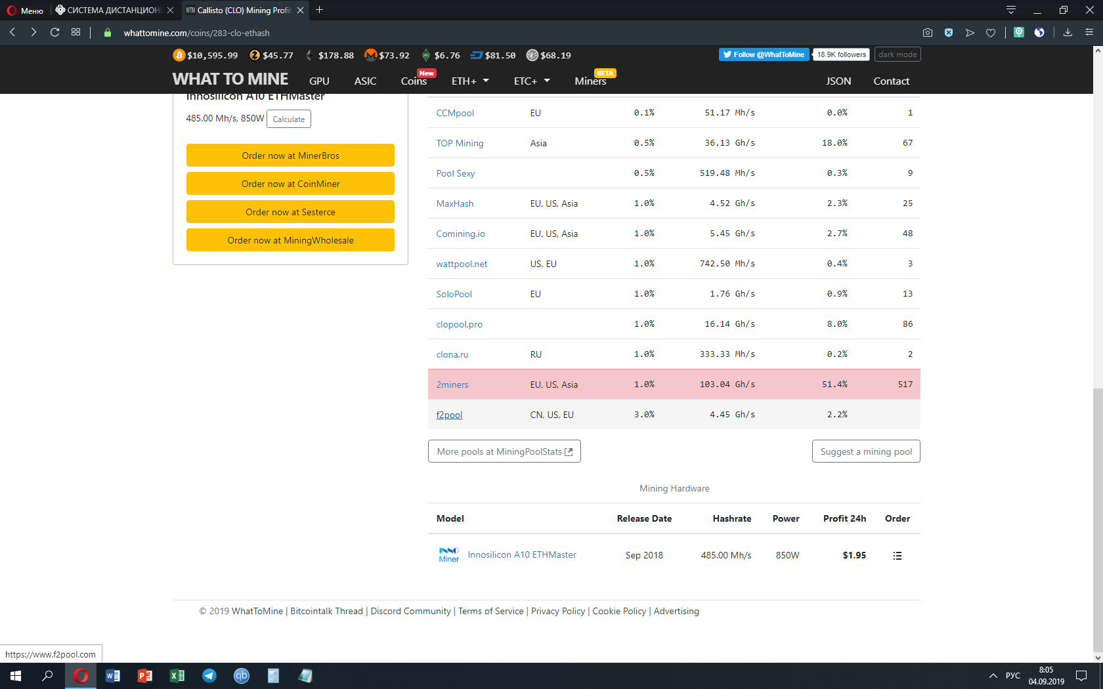This screenshot has height=689, width=1103.
Task: Go forward with the browser forward arrow
Action: tap(33, 32)
